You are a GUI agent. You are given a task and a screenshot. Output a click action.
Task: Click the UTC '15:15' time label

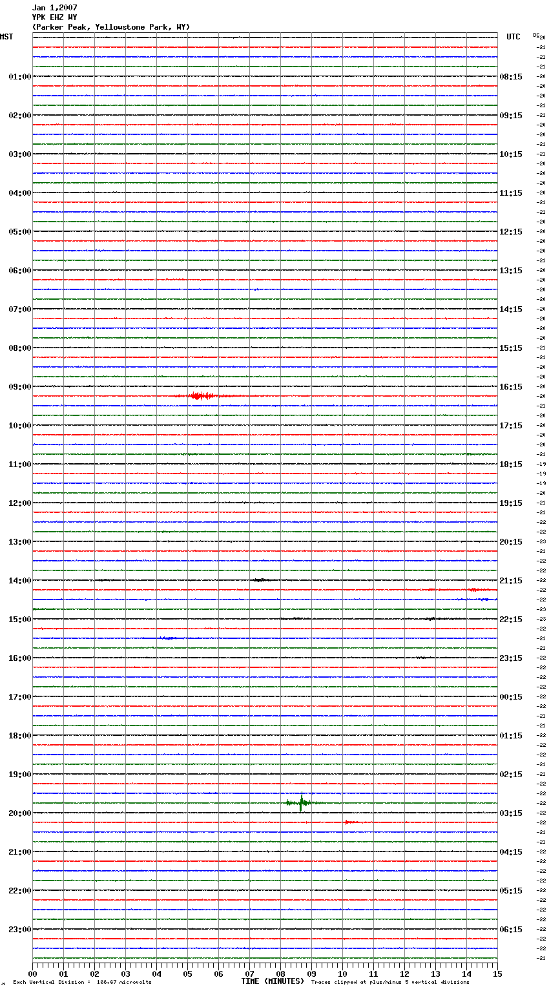pyautogui.click(x=511, y=348)
